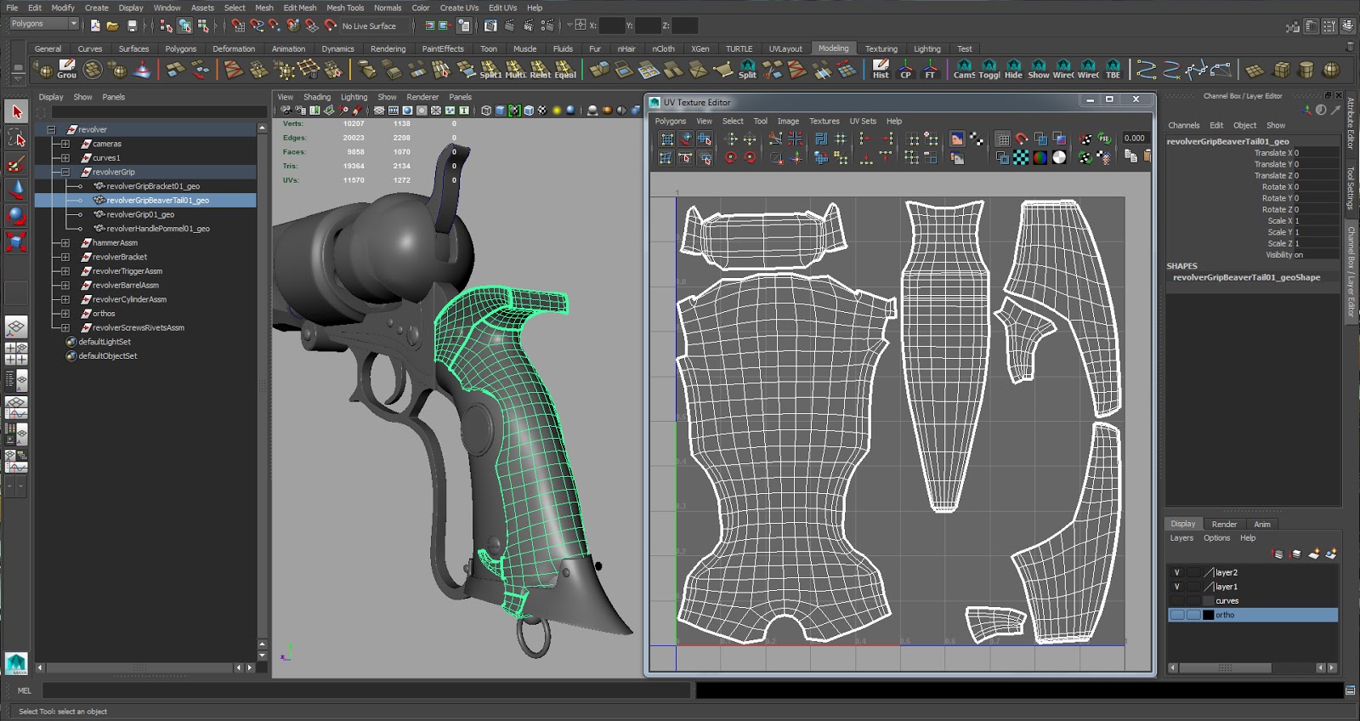Collapse the revolverGrip group in outliner
The height and width of the screenshot is (721, 1360).
point(65,172)
